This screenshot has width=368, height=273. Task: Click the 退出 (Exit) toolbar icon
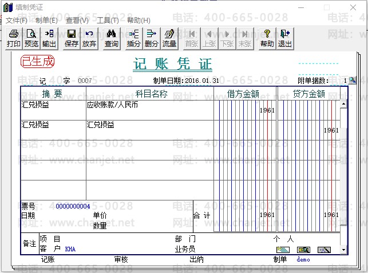point(284,38)
